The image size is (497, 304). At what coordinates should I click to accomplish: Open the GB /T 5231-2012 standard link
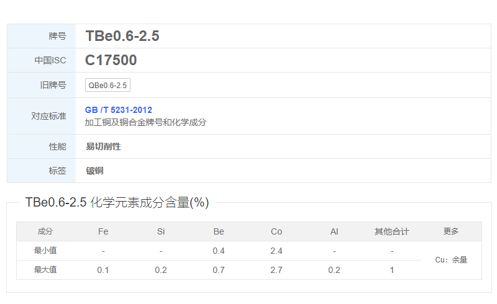pos(118,110)
